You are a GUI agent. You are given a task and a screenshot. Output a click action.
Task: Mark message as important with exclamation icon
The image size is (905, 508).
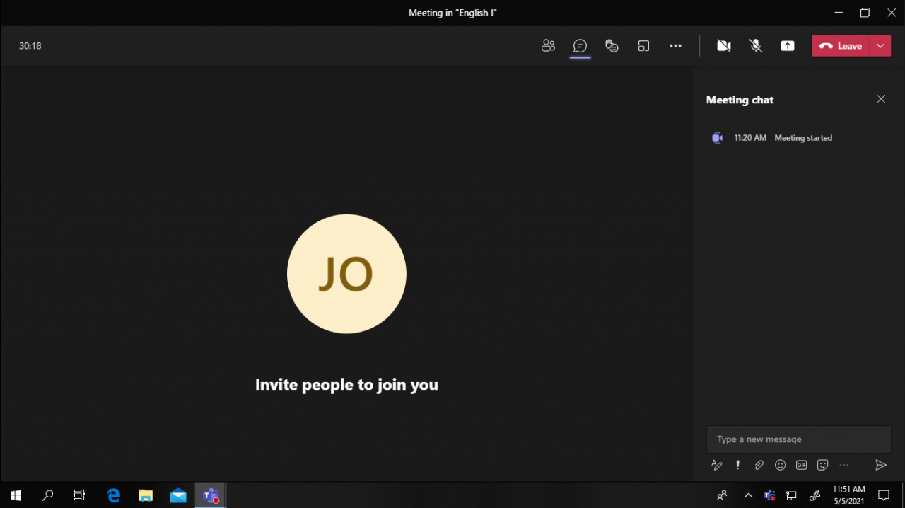click(x=737, y=465)
